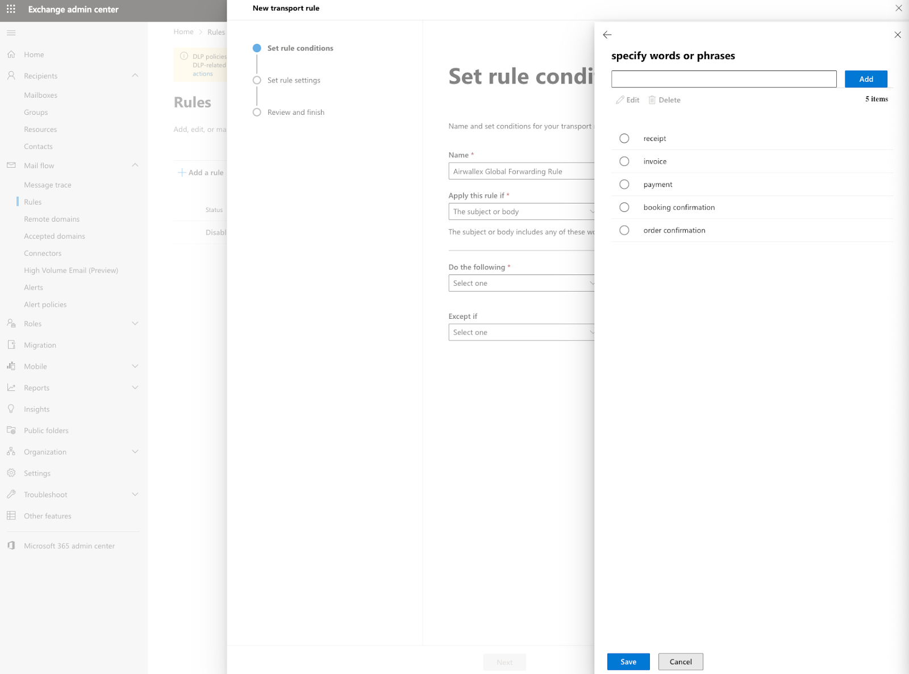Open the 'Do the following' dropdown
The height and width of the screenshot is (674, 909).
520,283
